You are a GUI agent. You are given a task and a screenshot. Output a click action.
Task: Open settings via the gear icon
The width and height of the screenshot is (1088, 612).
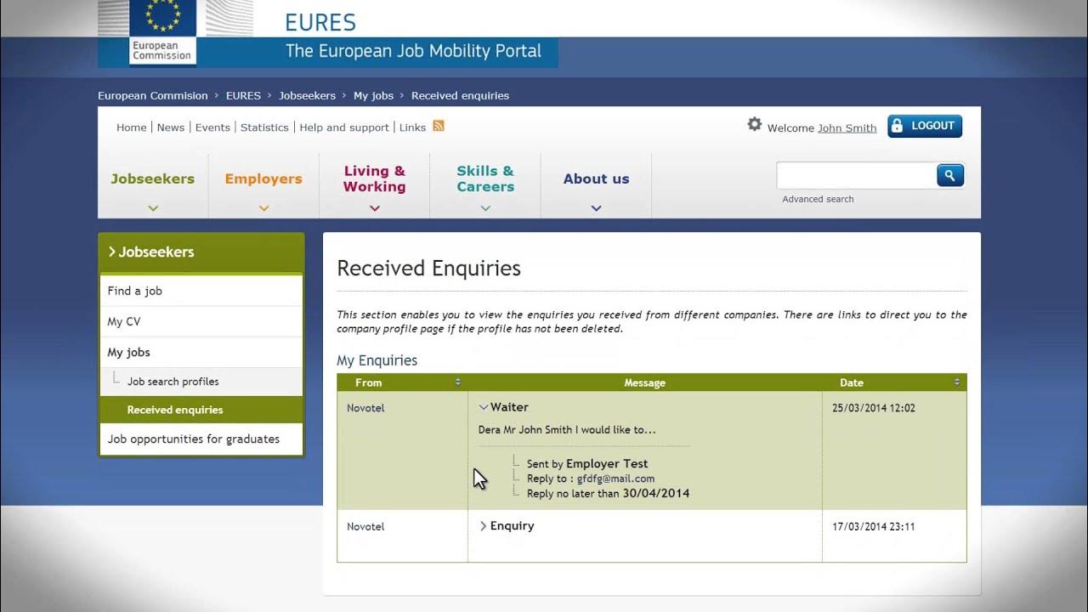point(755,124)
